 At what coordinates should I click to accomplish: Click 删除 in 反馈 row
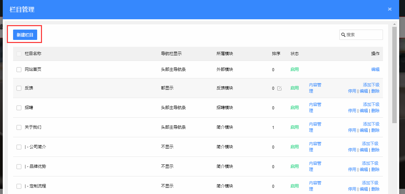coord(375,91)
